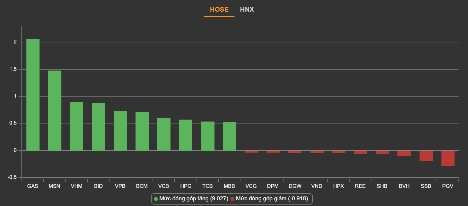The height and width of the screenshot is (206, 468).
Task: Toggle the 'Mức đóng góp giảm' legend series
Action: [272, 198]
